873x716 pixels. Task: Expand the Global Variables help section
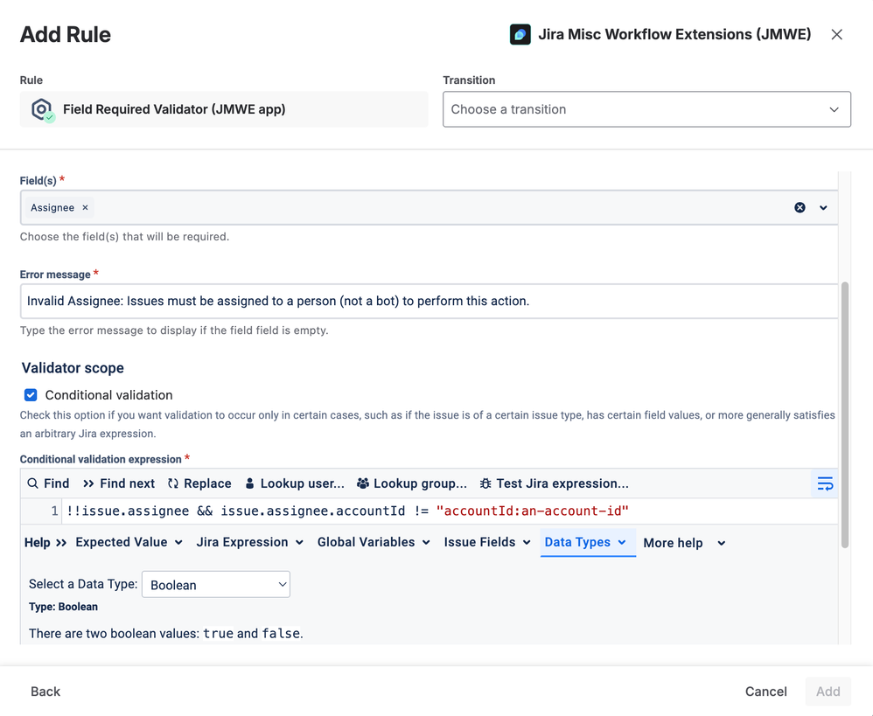(x=374, y=542)
